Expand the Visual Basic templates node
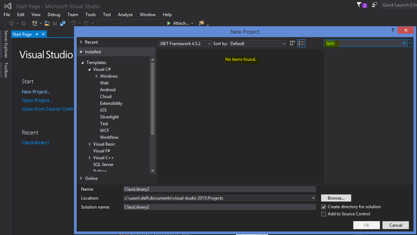 pos(90,144)
